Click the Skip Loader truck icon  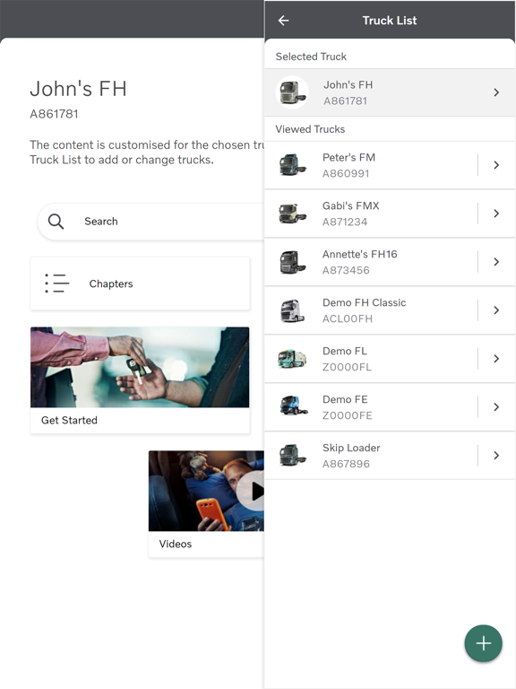(x=293, y=455)
